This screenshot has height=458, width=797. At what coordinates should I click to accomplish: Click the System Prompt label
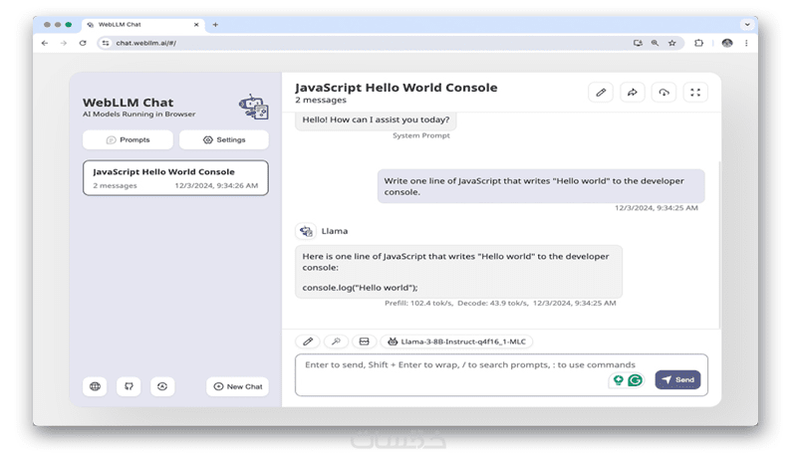pyautogui.click(x=420, y=135)
